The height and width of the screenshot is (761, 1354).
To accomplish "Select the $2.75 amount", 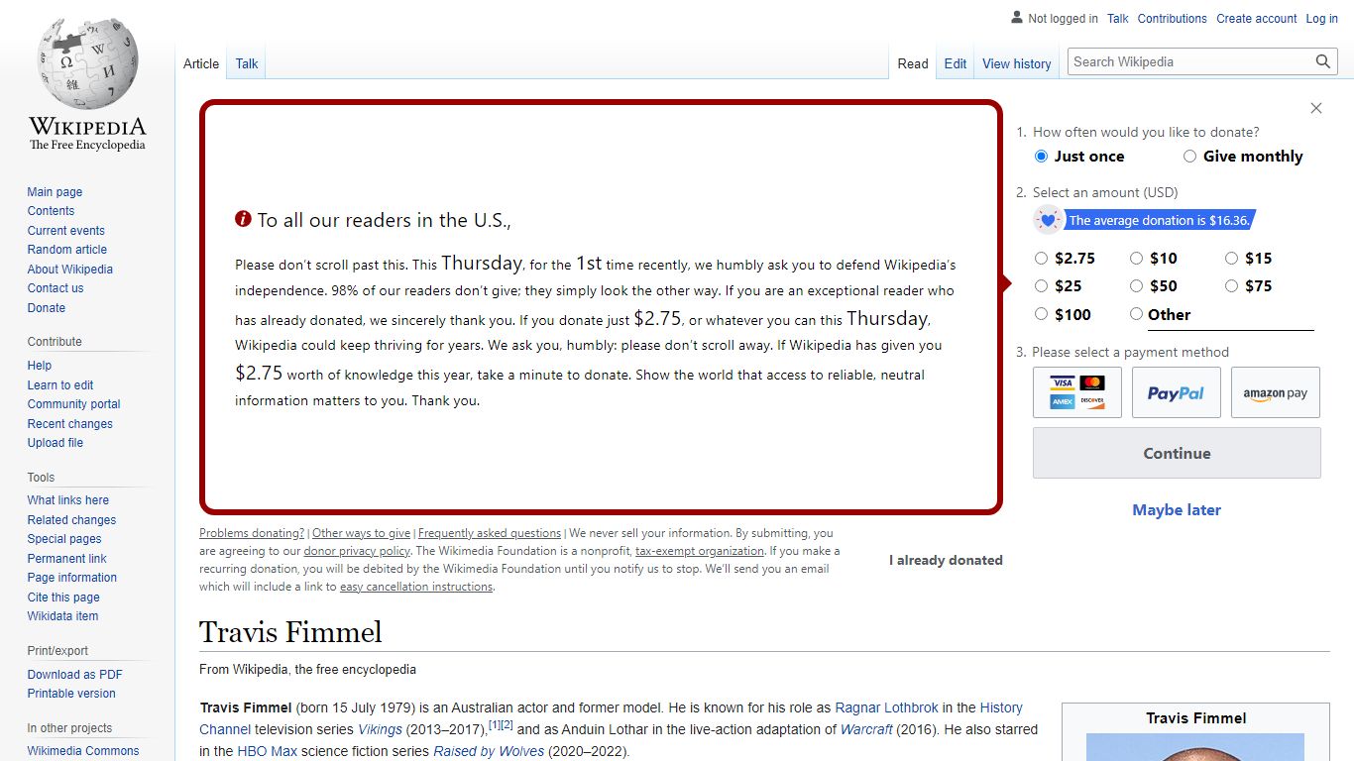I will coord(1041,259).
